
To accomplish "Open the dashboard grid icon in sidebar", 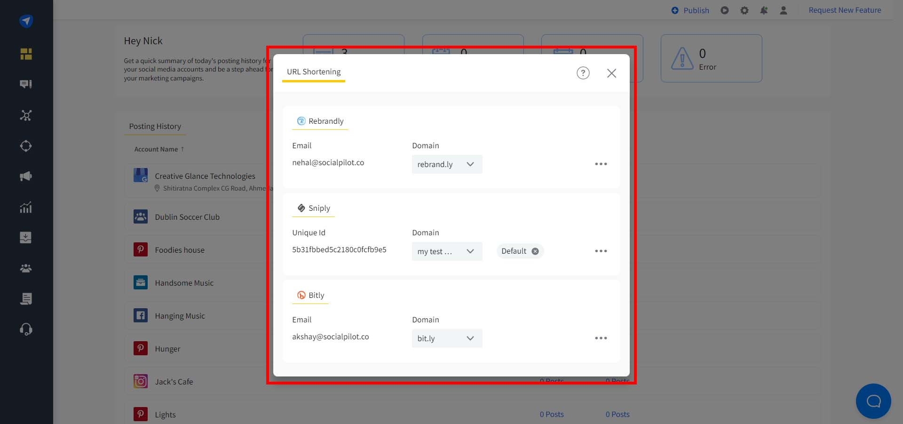I will pyautogui.click(x=26, y=54).
